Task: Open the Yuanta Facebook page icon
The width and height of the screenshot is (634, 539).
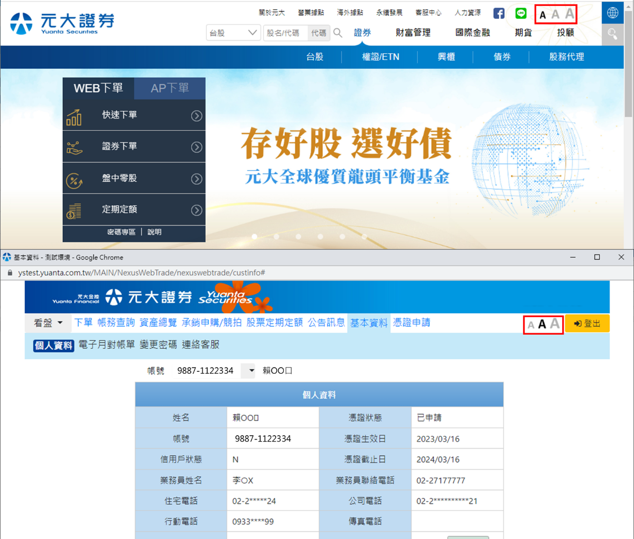Action: [499, 13]
